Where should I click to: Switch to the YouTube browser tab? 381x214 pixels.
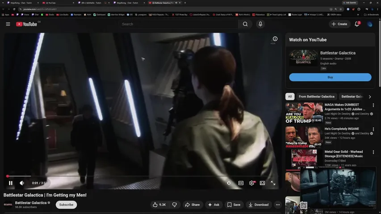coord(57,3)
